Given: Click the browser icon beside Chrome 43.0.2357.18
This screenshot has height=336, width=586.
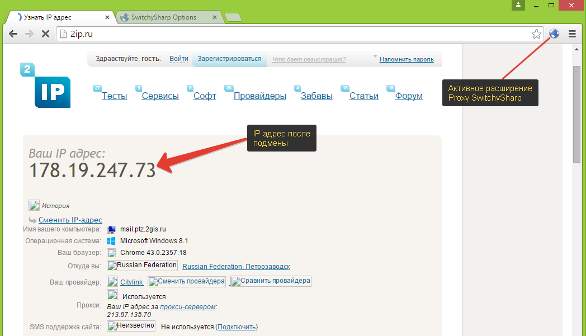Looking at the screenshot, I should pos(111,253).
